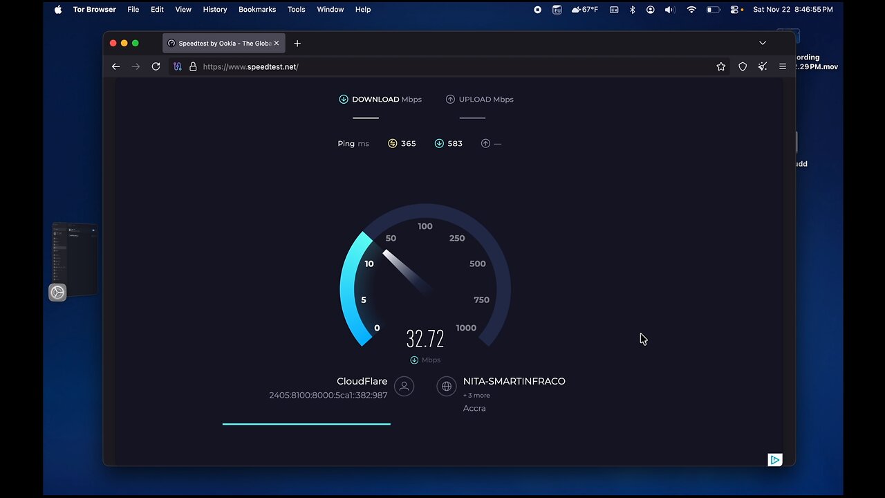Open the Bookmarks menu
Viewport: 885px width, 498px height.
click(257, 10)
